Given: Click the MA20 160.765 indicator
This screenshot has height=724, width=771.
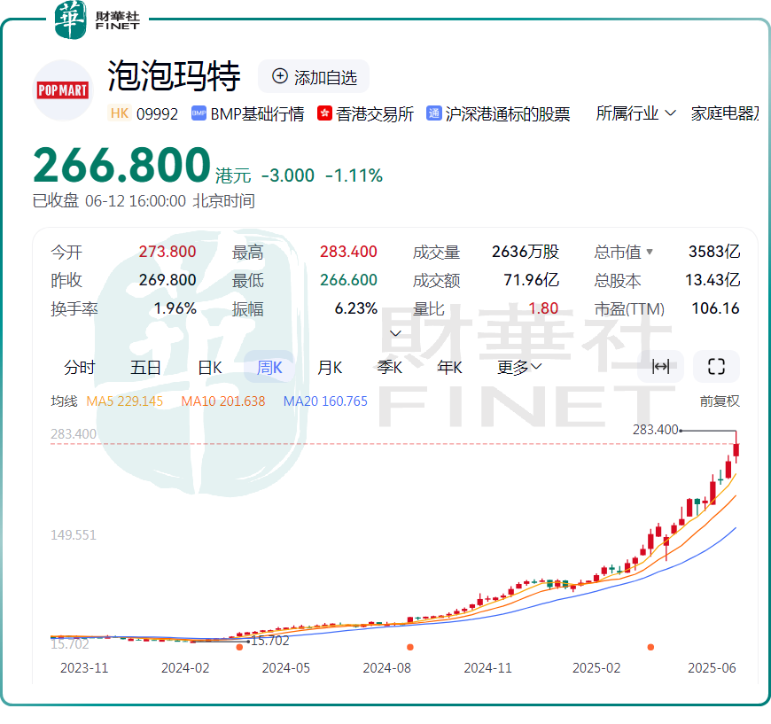Looking at the screenshot, I should 325,401.
